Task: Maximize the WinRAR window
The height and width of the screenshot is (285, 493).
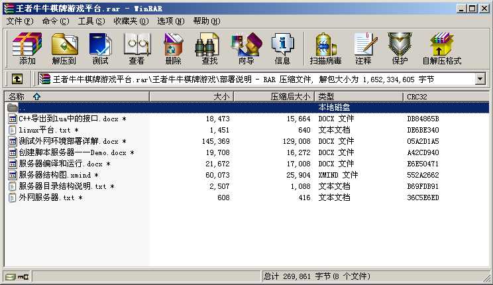Action: (x=472, y=9)
